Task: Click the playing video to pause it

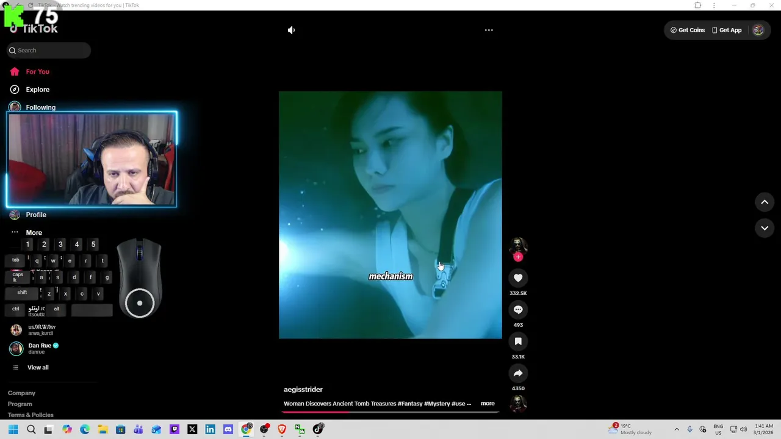Action: (x=390, y=215)
